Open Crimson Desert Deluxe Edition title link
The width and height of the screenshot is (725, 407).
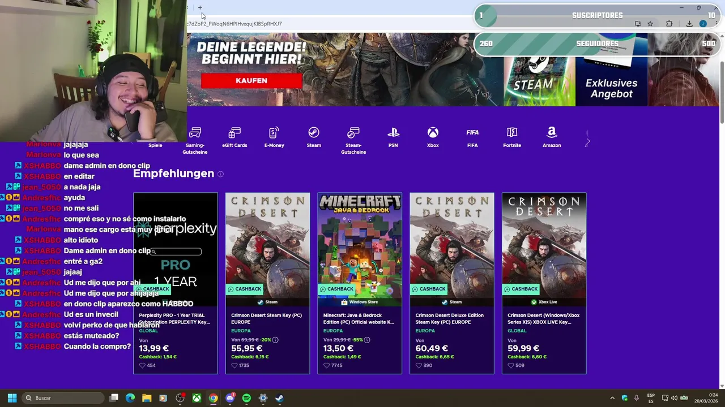[450, 319]
